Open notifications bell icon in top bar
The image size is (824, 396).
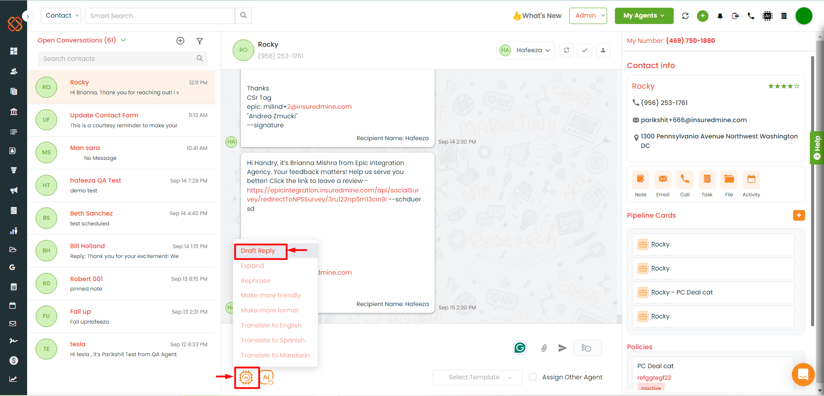(x=720, y=16)
